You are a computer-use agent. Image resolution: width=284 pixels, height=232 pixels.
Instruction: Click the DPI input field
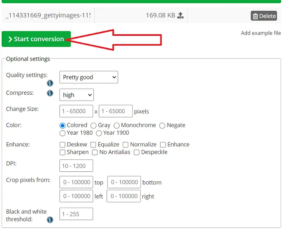(76, 166)
